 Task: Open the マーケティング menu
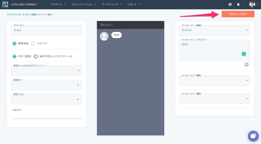[112, 5]
